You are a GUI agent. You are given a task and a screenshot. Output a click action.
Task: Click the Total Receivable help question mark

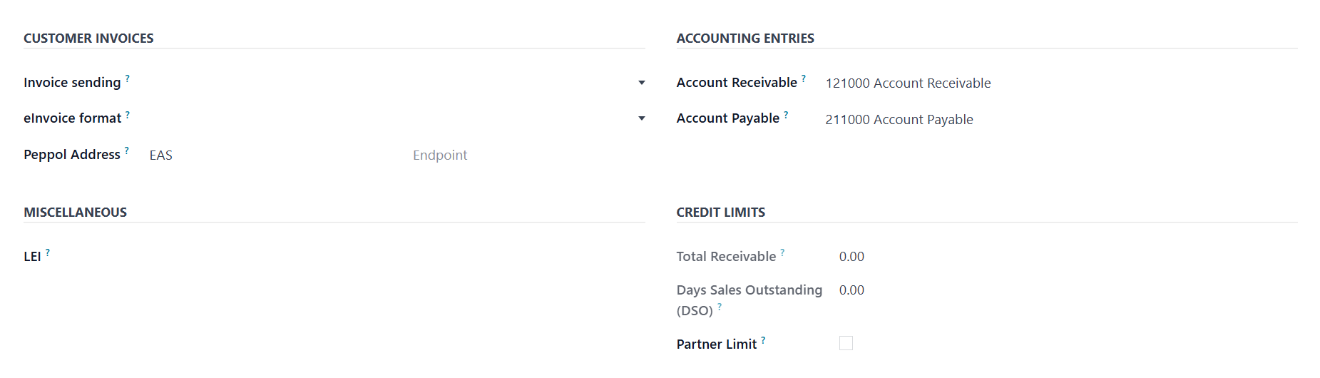pos(782,252)
